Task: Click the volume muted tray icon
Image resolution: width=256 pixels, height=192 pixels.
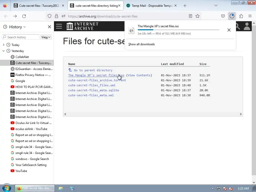Action: (231, 188)
